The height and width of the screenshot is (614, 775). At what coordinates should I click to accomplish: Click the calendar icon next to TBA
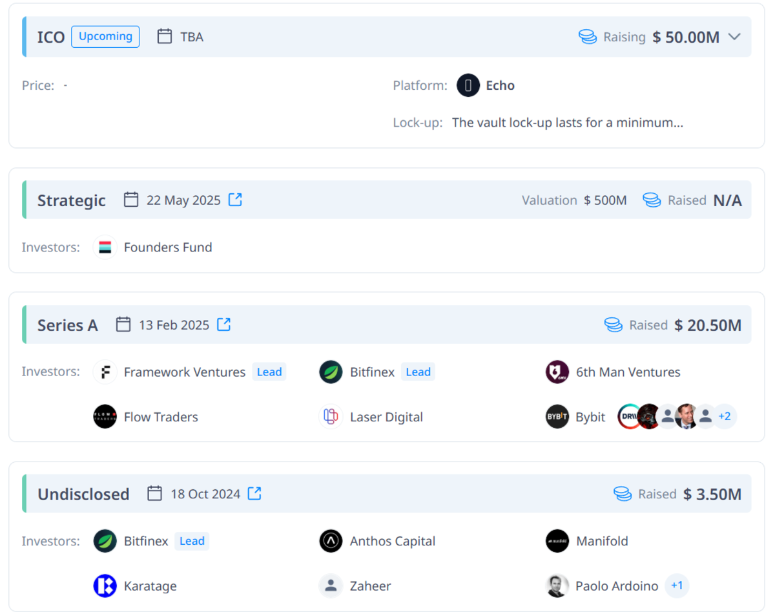[x=165, y=37]
